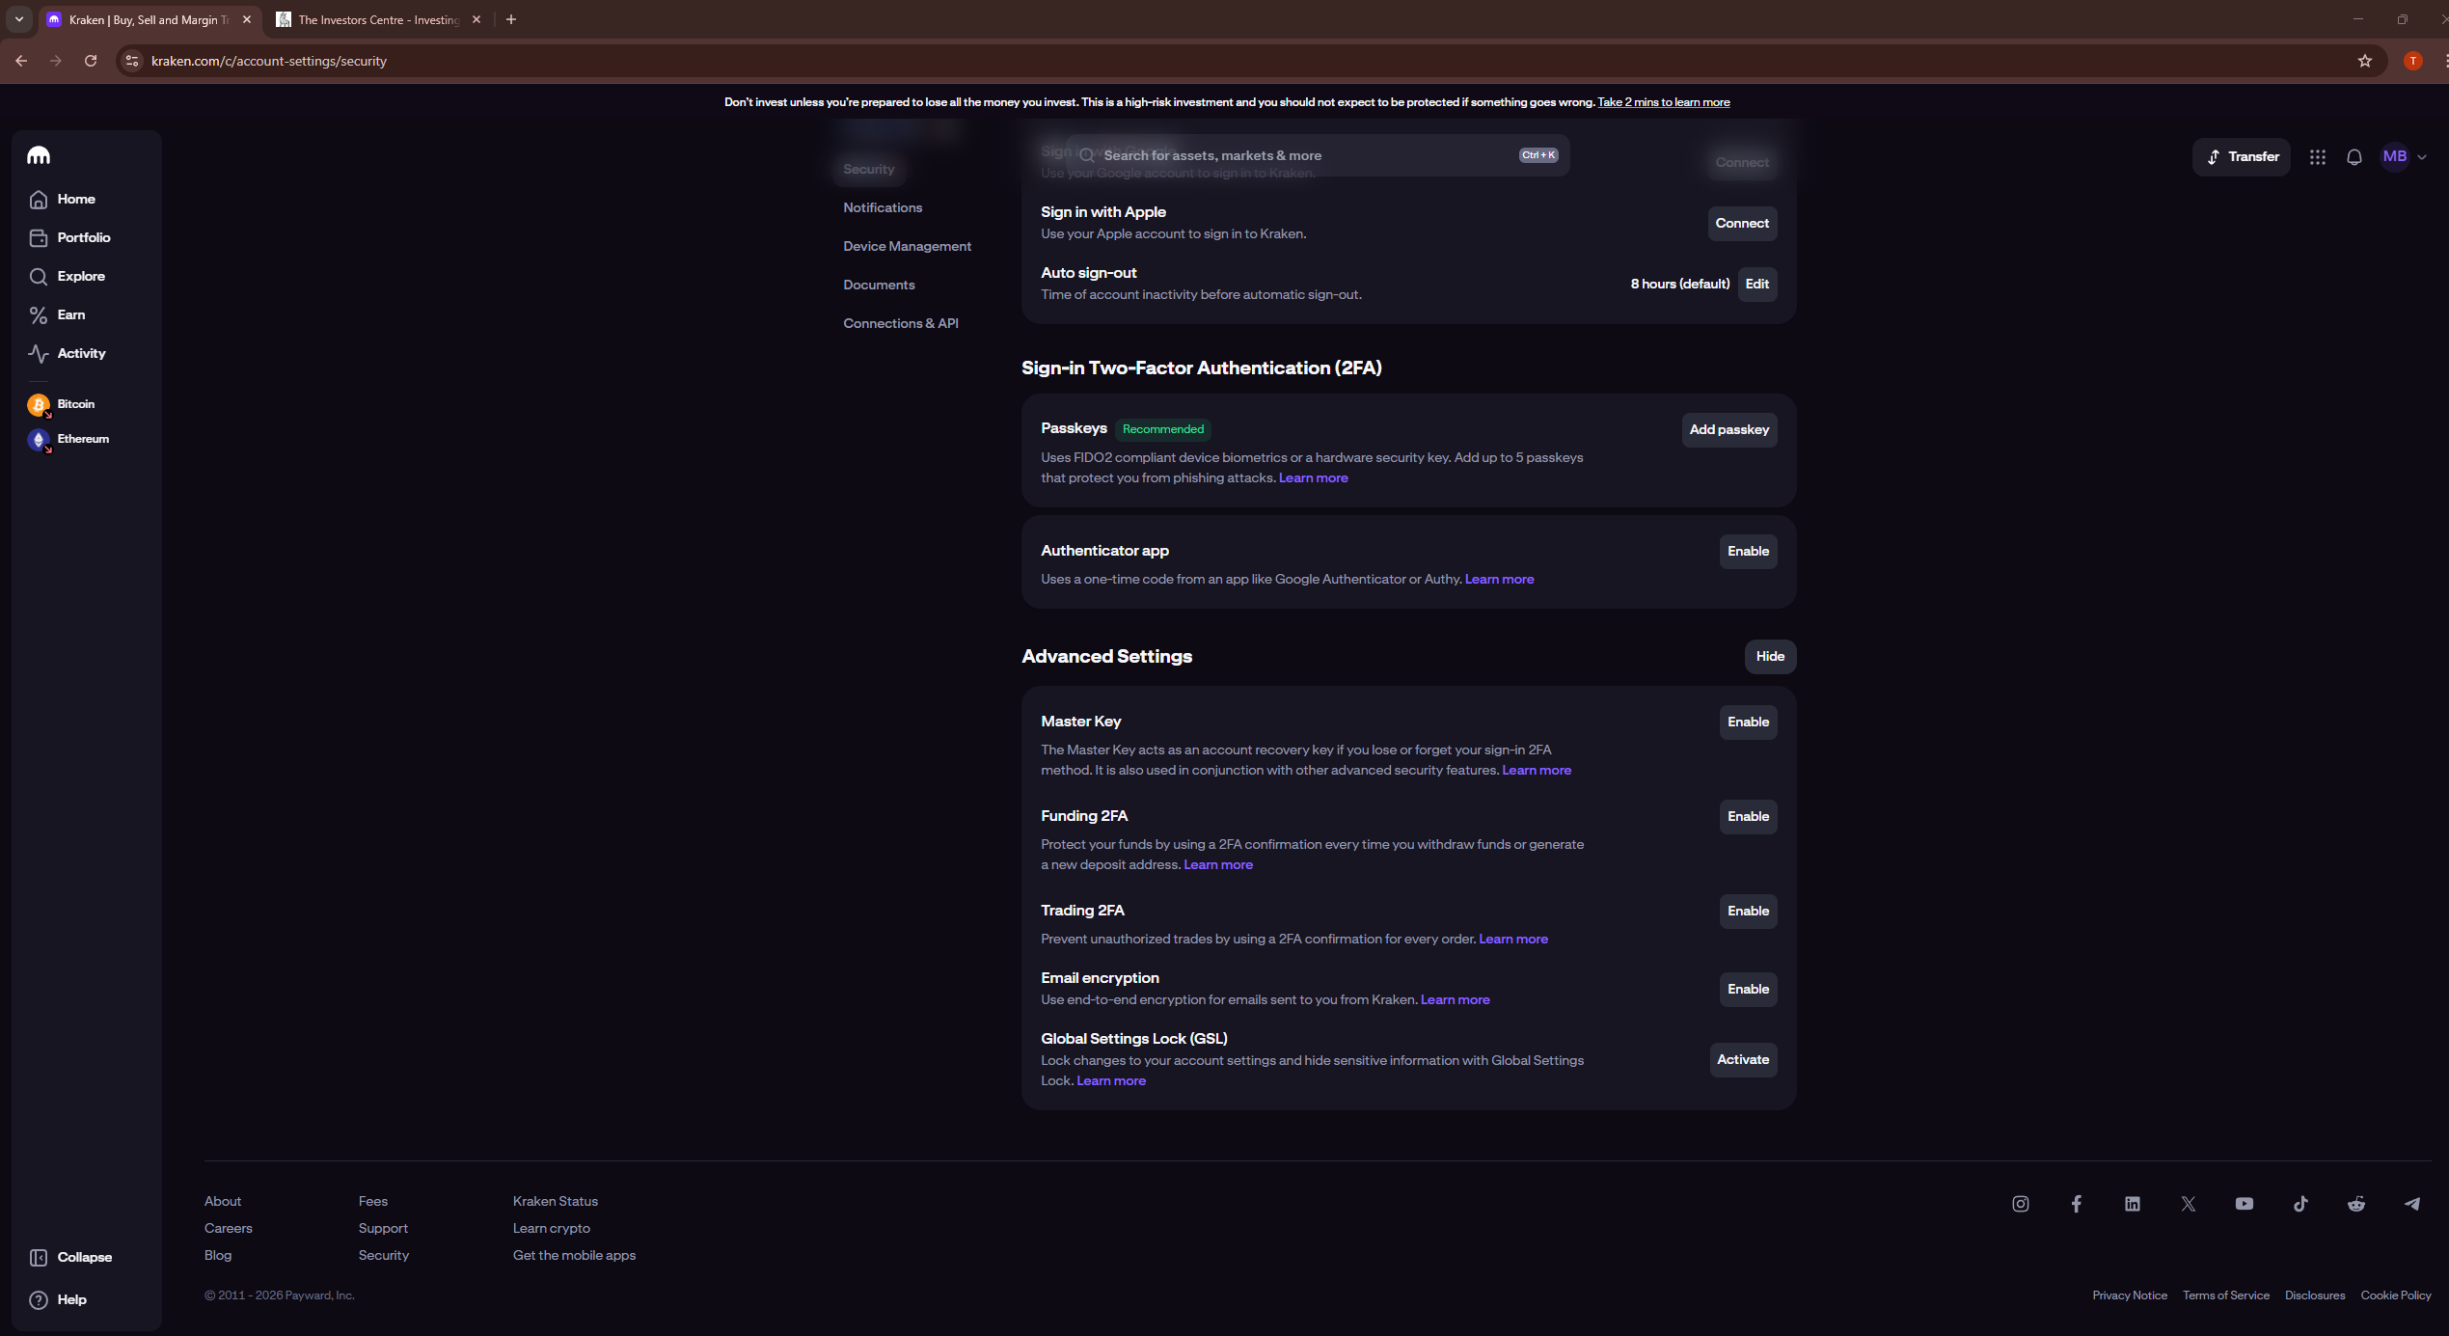Viewport: 2449px width, 1336px height.
Task: Enable the Master Key setting
Action: (x=1748, y=723)
